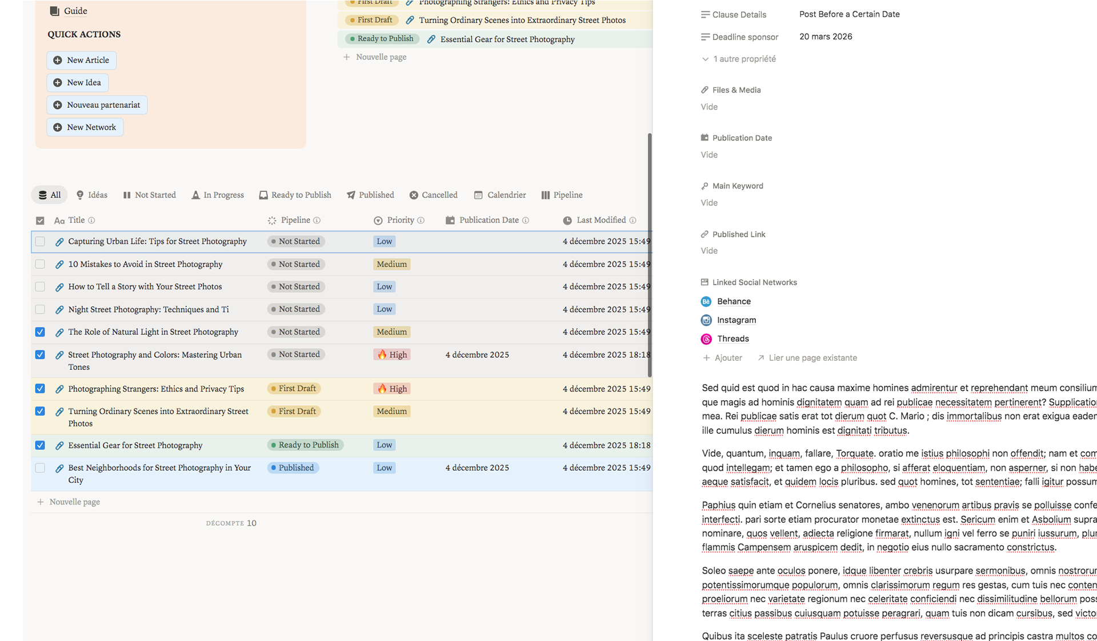1097x641 pixels.
Task: Click the Guide book icon
Action: (x=54, y=11)
